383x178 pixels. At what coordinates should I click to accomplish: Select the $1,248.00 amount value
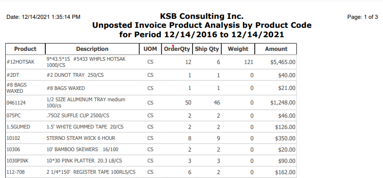283,103
